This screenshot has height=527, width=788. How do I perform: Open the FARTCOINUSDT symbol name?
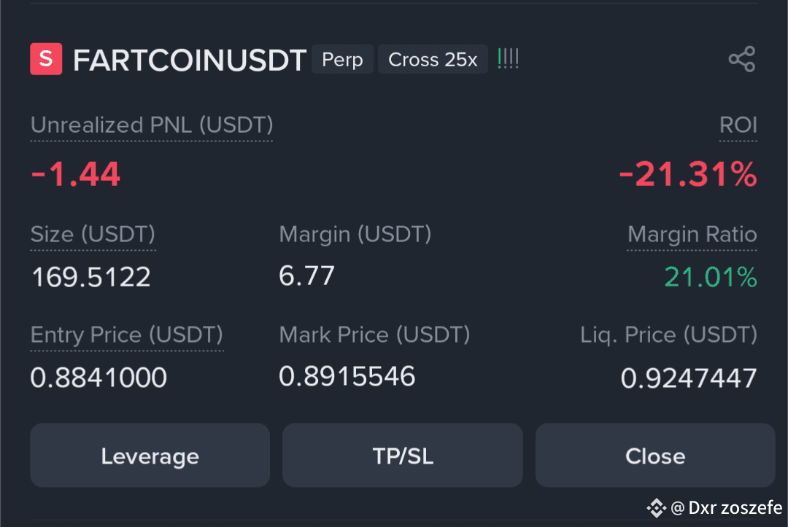190,60
